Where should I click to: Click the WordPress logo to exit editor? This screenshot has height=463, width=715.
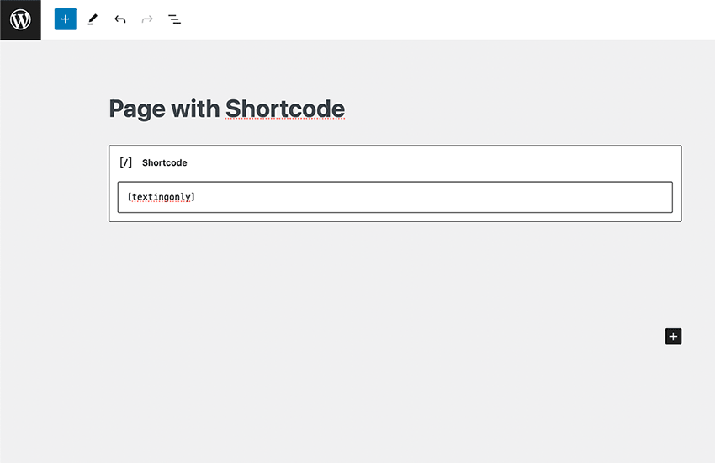pos(20,19)
